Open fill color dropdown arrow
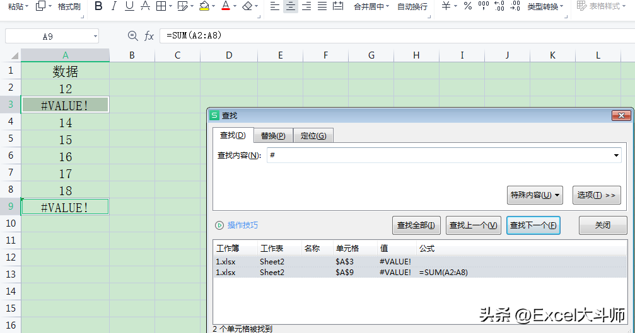Screen dimensions: 635x333 213,6
